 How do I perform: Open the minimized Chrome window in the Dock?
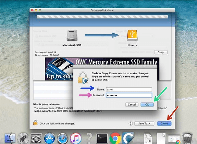[x=174, y=139]
